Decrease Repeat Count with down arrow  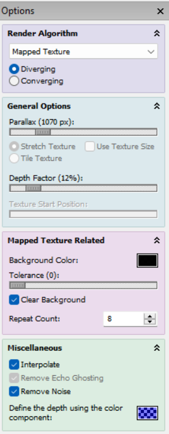tap(150, 322)
